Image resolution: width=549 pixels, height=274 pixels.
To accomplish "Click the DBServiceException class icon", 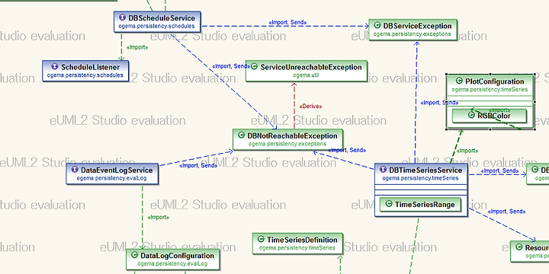I will [377, 25].
